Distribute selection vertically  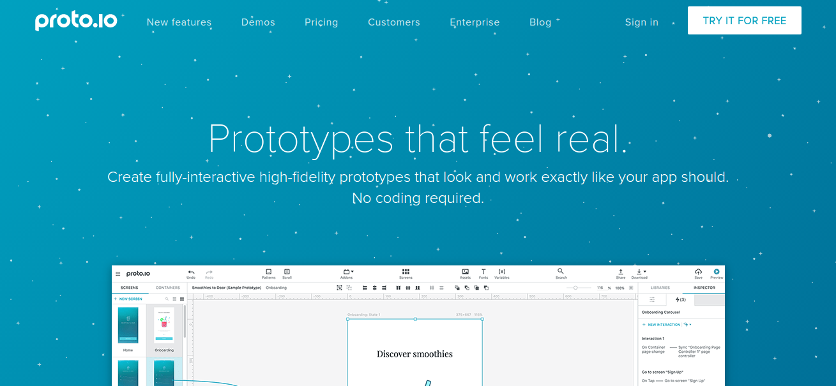(441, 288)
